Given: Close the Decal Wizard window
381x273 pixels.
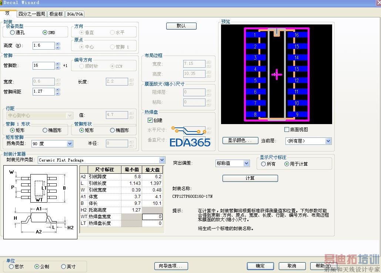Looking at the screenshot, I should click(x=378, y=3).
